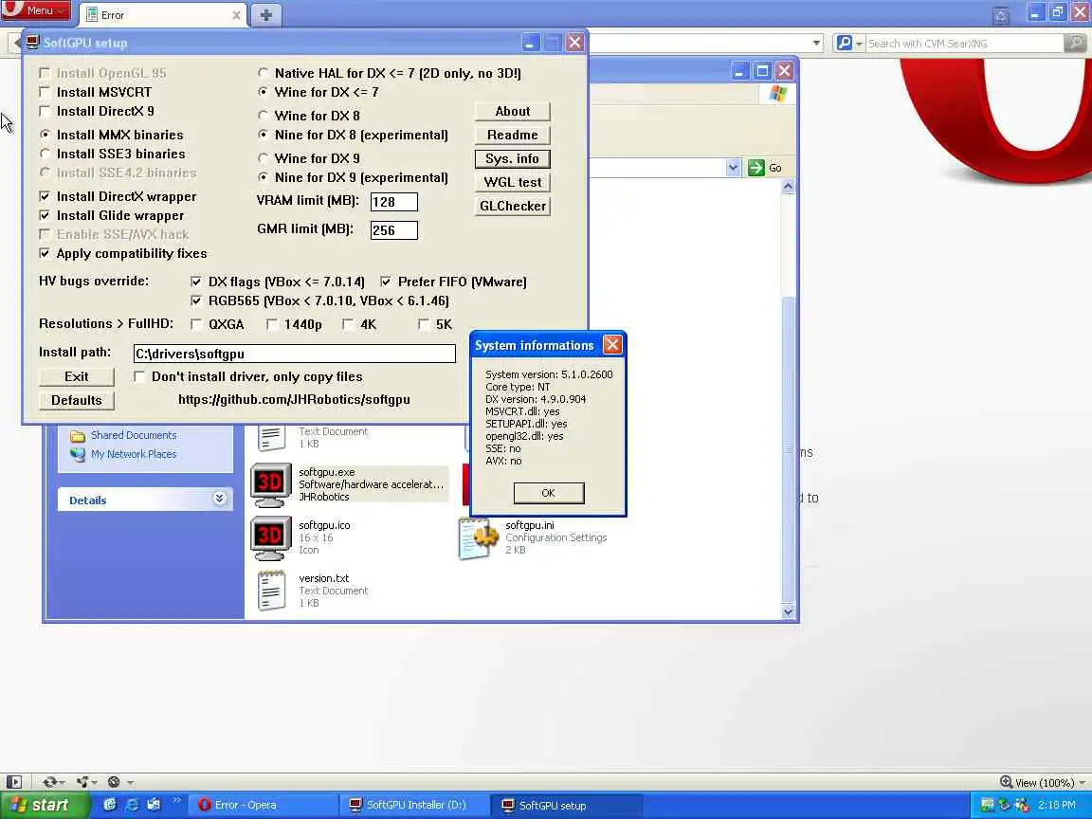Switch to Error - Opera taskbar button
The height and width of the screenshot is (819, 1092).
[264, 805]
